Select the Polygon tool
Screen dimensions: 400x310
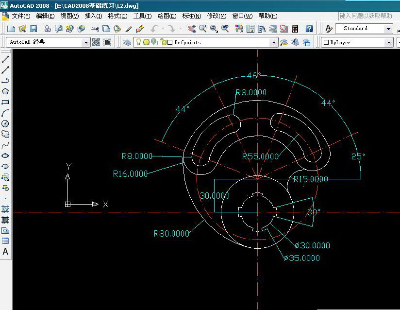(x=5, y=91)
